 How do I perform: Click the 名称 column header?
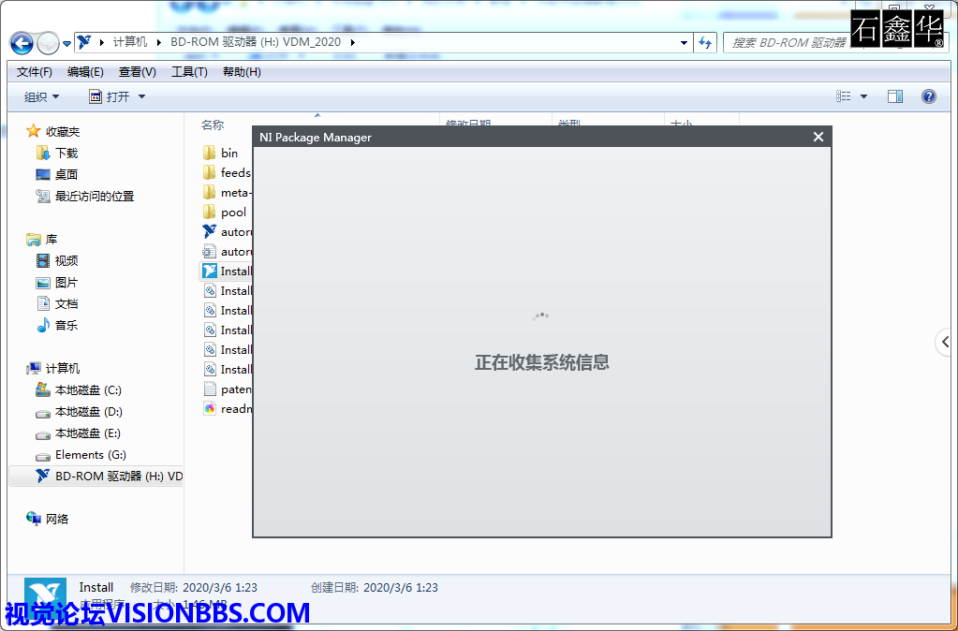[213, 125]
